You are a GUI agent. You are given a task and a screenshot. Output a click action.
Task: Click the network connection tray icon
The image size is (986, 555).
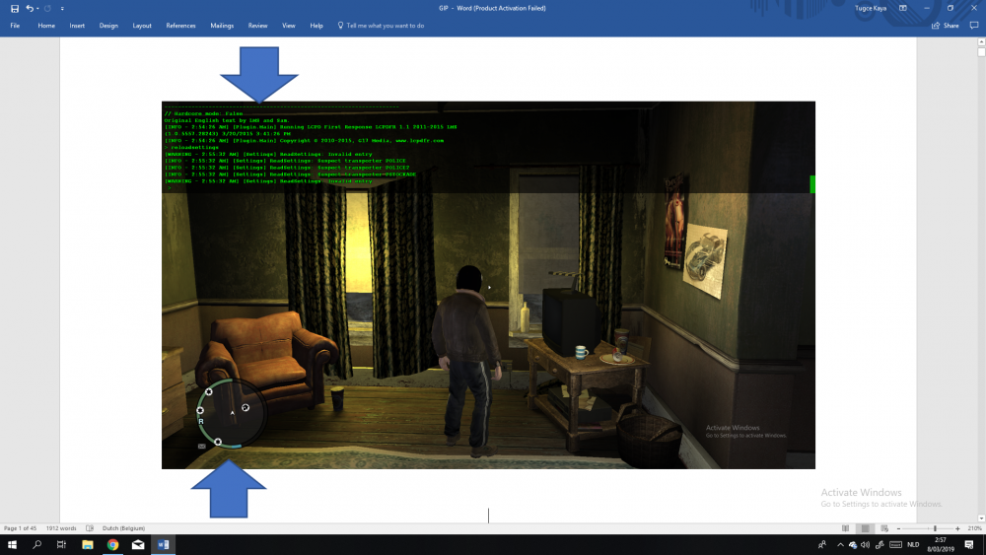coord(880,545)
